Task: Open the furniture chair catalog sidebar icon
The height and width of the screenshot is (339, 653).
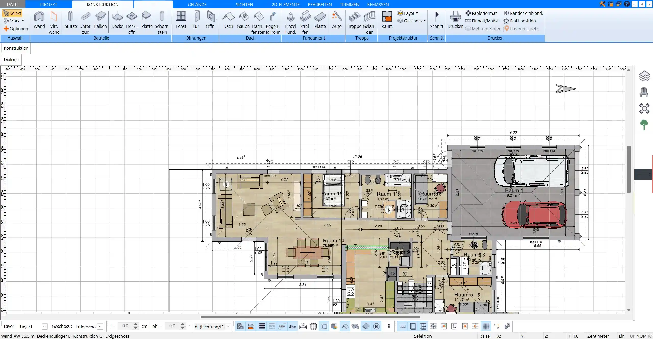Action: 644,92
